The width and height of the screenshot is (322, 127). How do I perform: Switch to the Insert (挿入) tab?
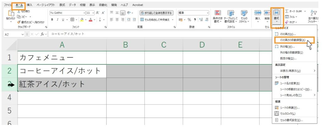[29, 5]
